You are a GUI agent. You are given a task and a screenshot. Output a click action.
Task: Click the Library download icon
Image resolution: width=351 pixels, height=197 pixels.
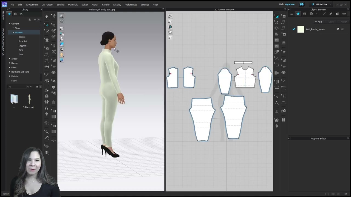tap(30, 19)
